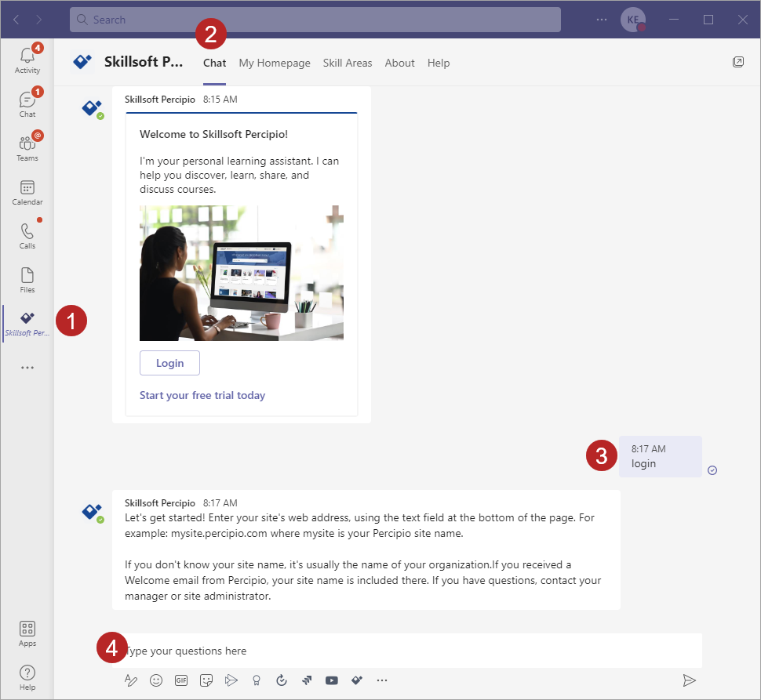The height and width of the screenshot is (700, 761).
Task: Open Settings and more ellipsis in title bar
Action: tap(601, 20)
